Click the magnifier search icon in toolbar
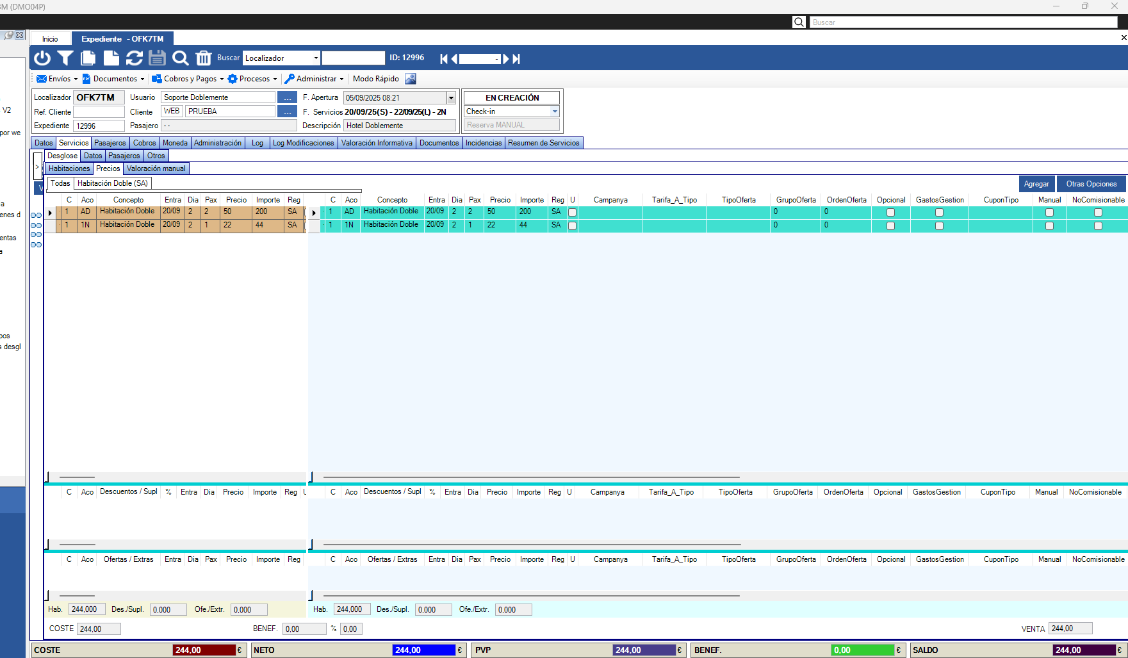 [181, 58]
